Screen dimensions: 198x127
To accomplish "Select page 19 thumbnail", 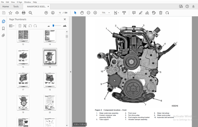I will tap(23, 102).
